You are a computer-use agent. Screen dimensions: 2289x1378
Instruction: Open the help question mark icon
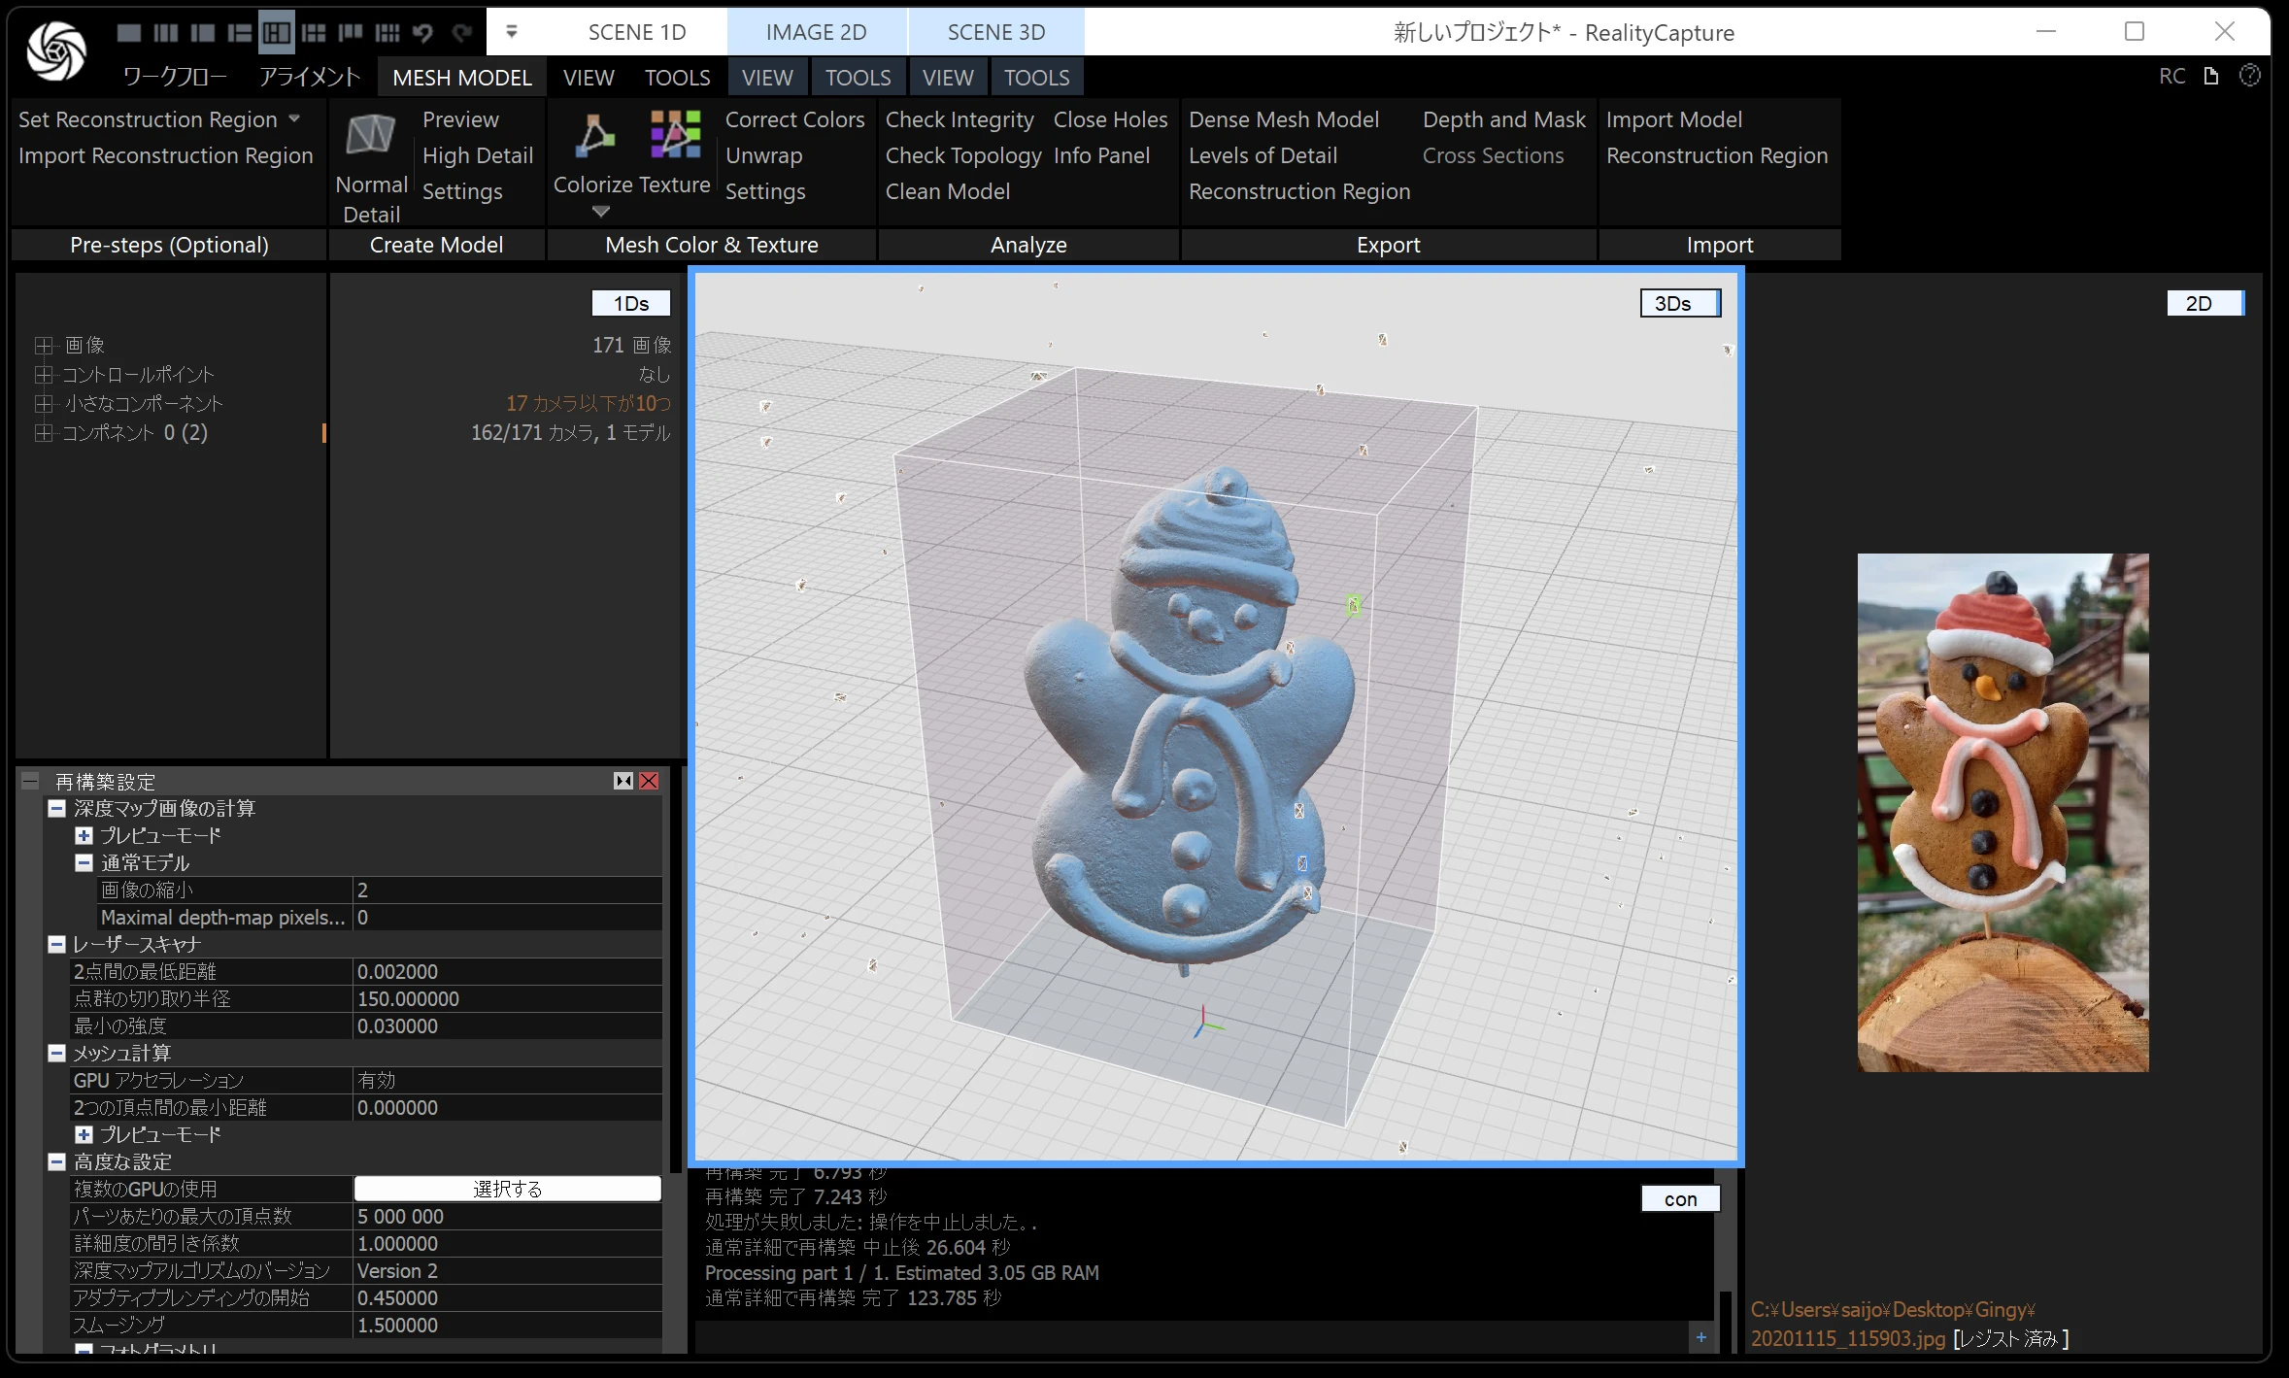2249,76
